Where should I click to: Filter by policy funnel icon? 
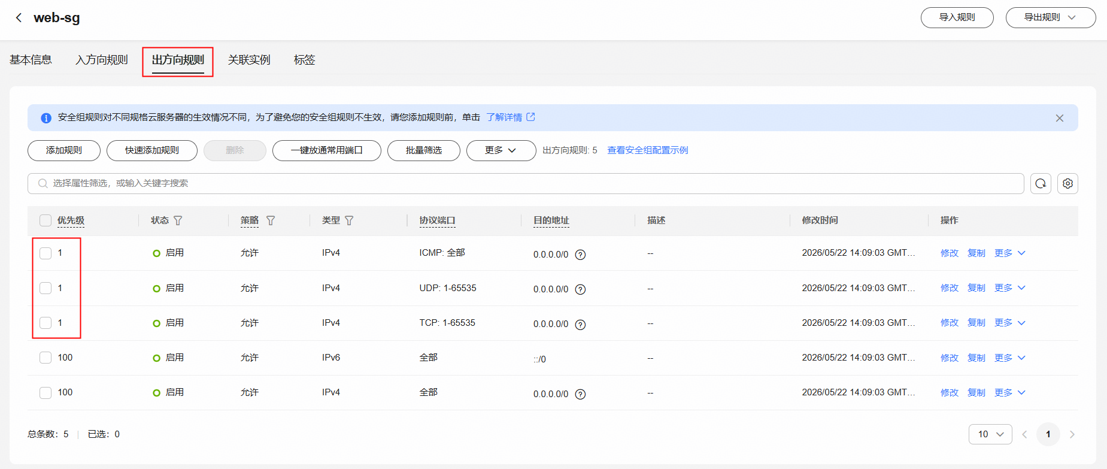pyautogui.click(x=271, y=220)
